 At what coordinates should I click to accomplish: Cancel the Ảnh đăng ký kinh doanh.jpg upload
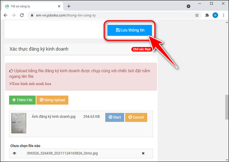click(136, 117)
